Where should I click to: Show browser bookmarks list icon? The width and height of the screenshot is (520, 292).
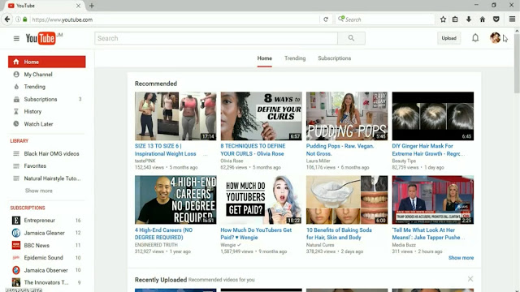[x=455, y=19]
